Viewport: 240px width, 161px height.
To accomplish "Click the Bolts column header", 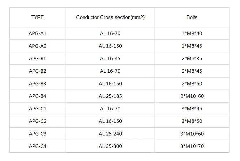I will point(192,17).
